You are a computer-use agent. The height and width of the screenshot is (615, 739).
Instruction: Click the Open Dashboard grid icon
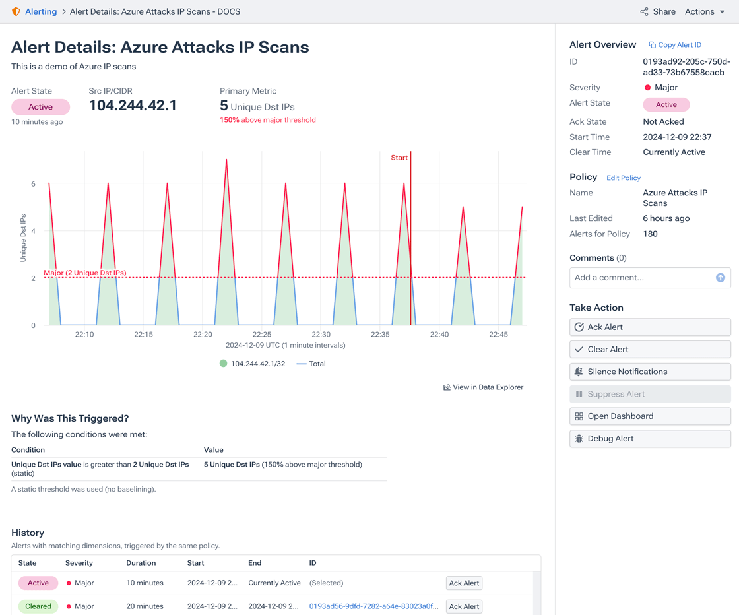(579, 416)
